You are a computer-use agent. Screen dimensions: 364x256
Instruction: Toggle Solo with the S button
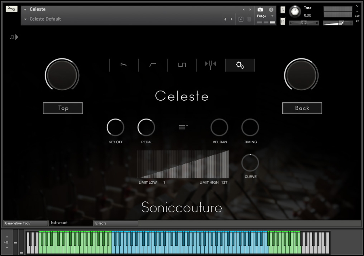283,10
